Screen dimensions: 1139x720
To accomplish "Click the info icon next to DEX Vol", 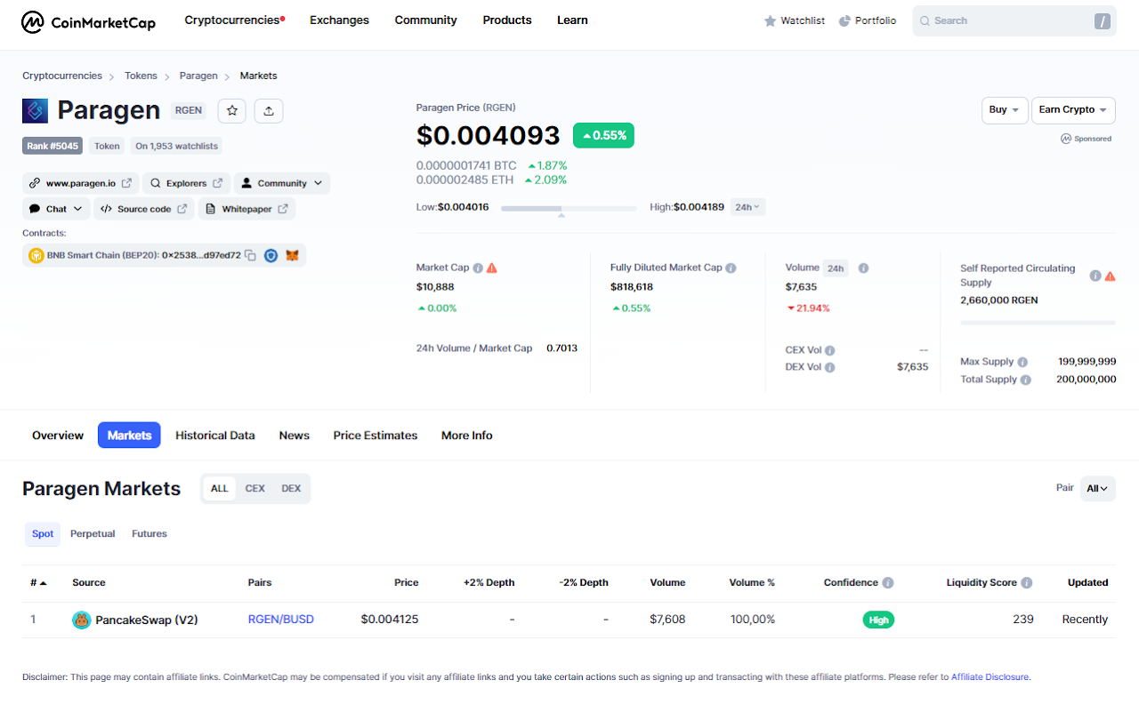I will [x=829, y=367].
